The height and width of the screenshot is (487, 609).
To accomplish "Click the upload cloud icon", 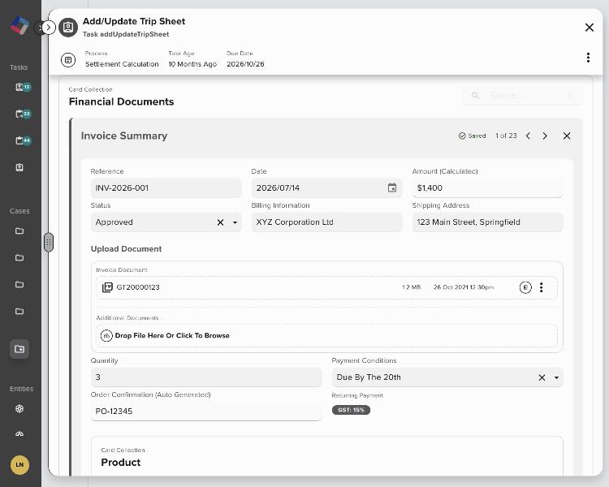I will [106, 335].
